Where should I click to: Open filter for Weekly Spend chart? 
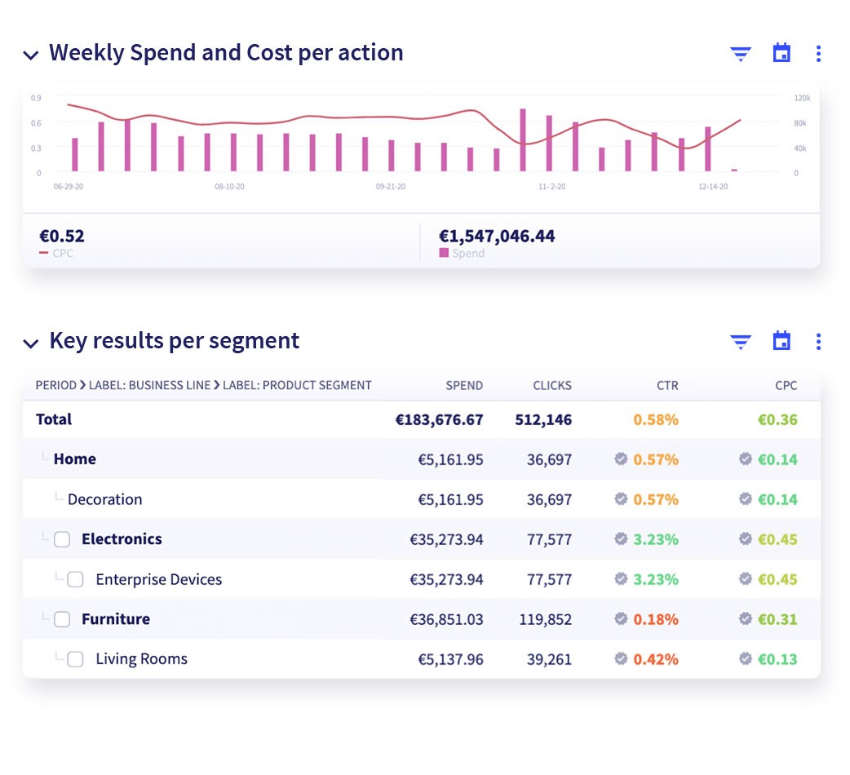pos(740,54)
